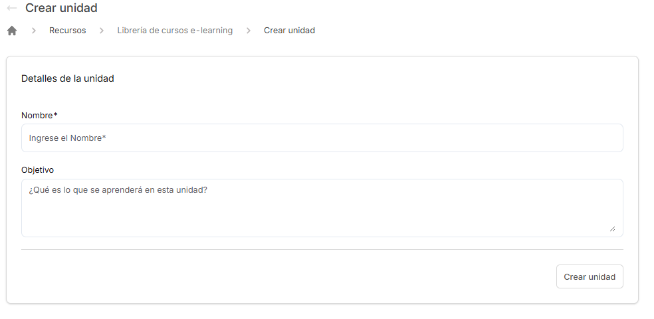Navigate to Recursos breadcrumb link
This screenshot has height=319, width=654.
tap(68, 31)
